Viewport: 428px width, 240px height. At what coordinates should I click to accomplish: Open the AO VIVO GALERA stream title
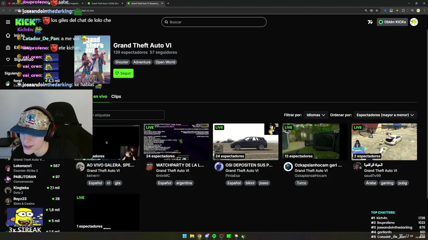110,165
